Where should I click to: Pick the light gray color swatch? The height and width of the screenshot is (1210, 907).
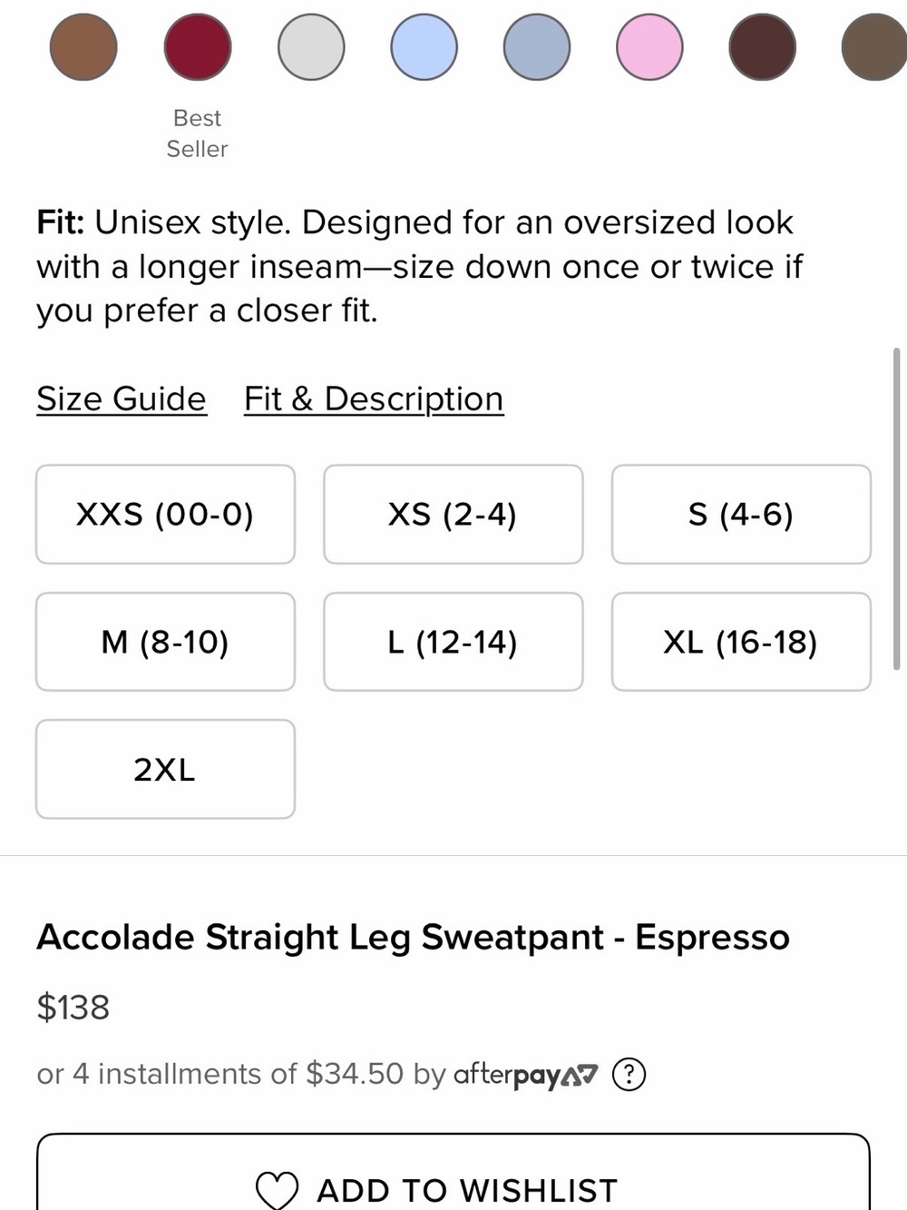click(311, 47)
